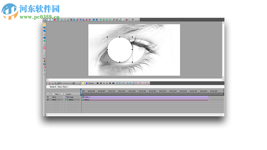
Task: Click the zoom out magnifier on timeline toolbar
Action: pos(52,83)
